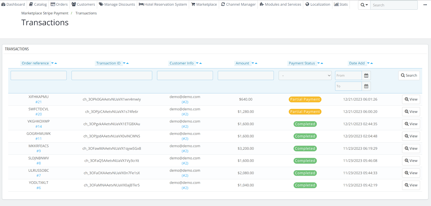Open order link #11
431x206 pixels.
point(39,139)
